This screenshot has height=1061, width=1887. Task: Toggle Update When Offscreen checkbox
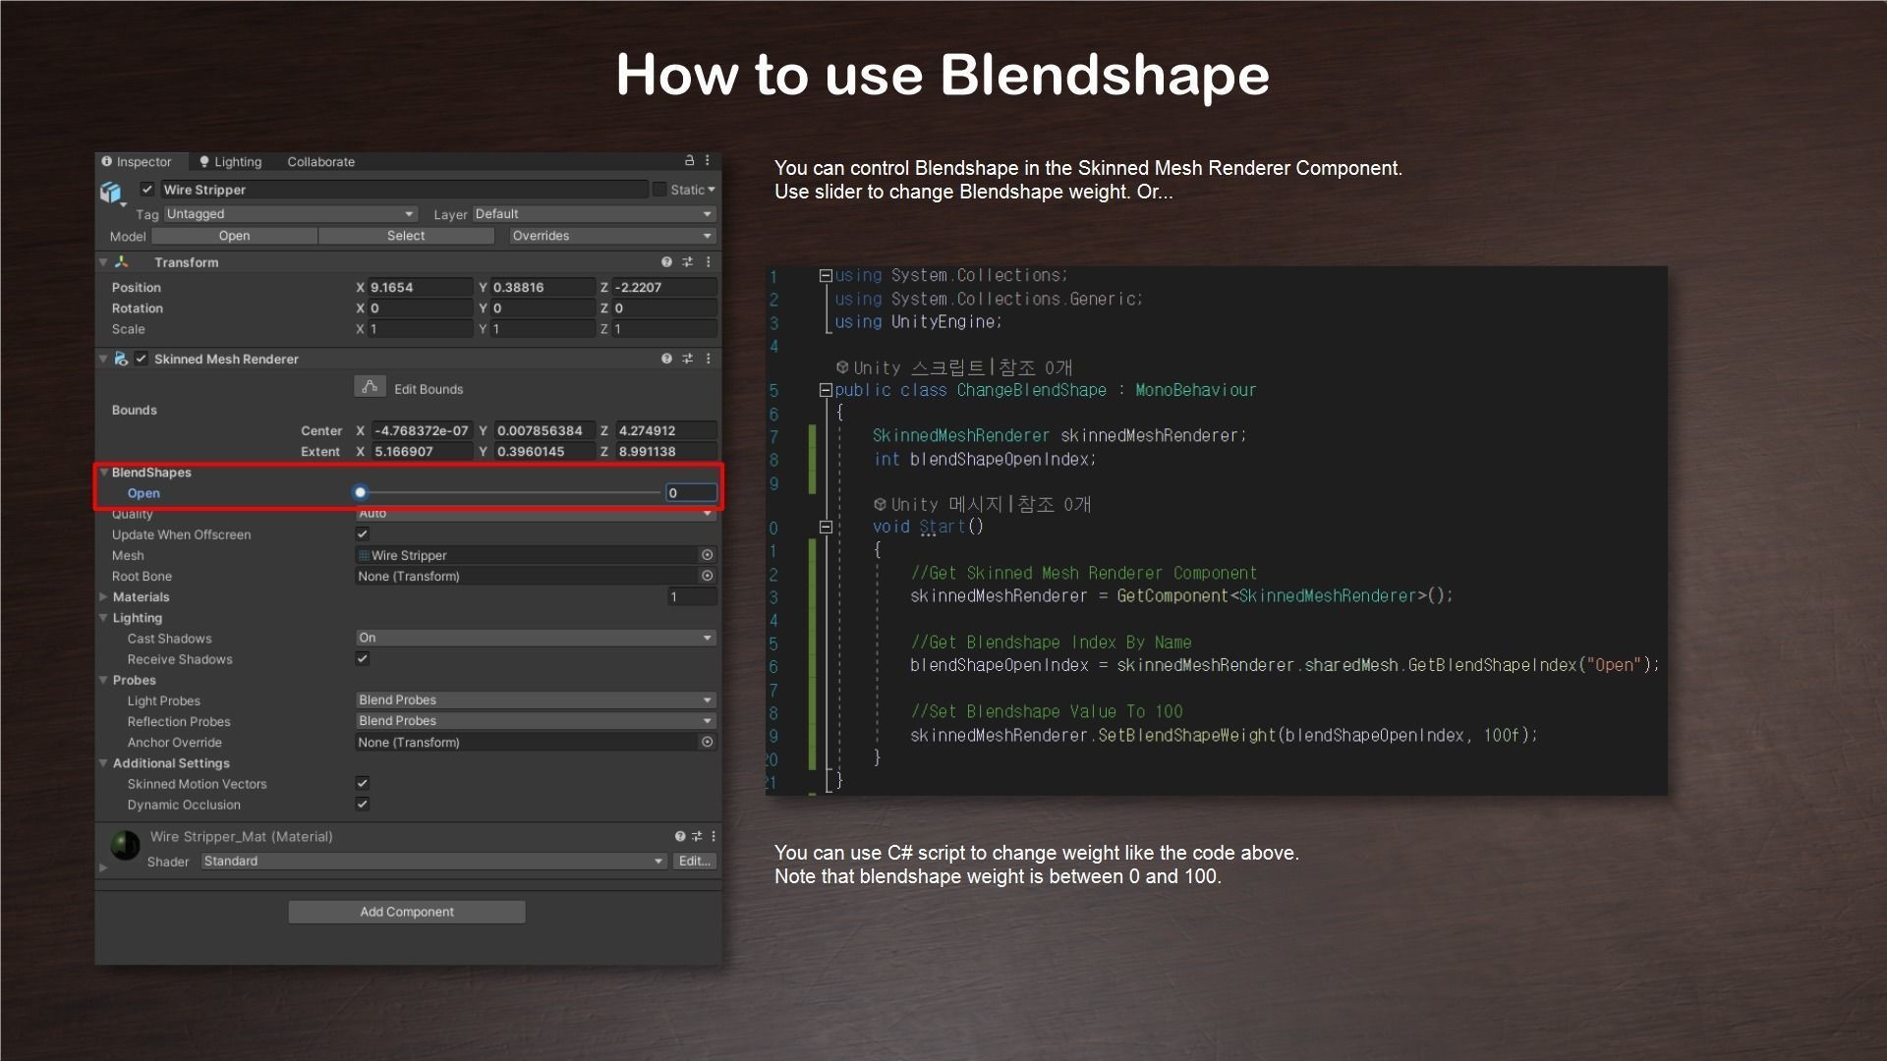pos(363,534)
